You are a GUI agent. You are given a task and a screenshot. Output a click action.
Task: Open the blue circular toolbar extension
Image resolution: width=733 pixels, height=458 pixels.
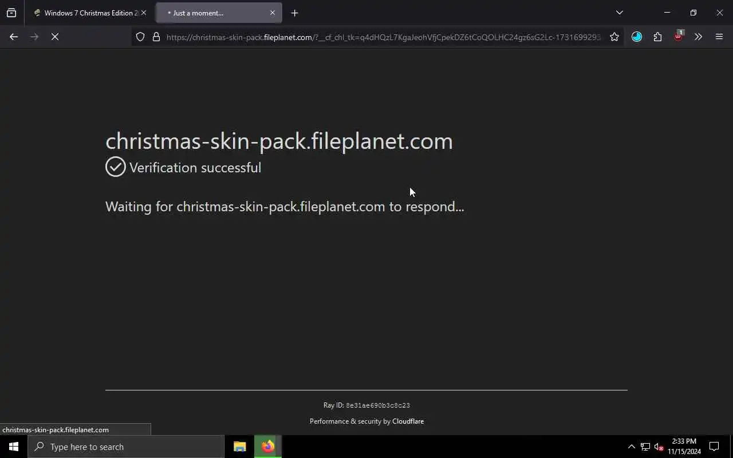[x=637, y=37]
